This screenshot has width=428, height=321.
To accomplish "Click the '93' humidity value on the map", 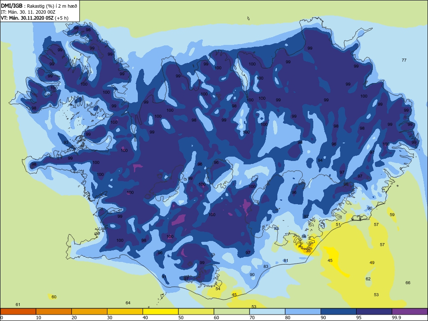I will 66,143.
